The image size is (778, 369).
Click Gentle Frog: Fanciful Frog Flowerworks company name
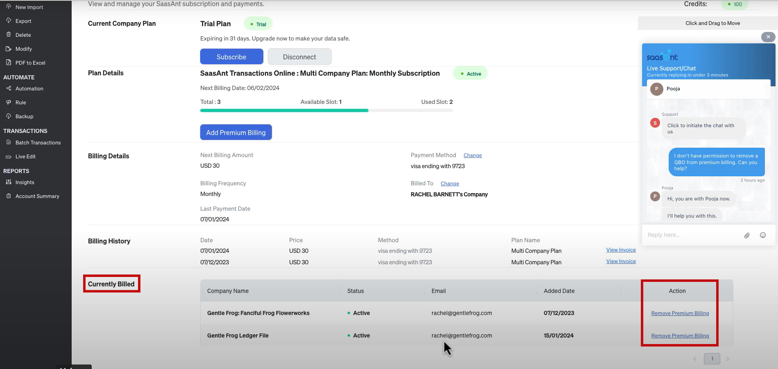(258, 313)
